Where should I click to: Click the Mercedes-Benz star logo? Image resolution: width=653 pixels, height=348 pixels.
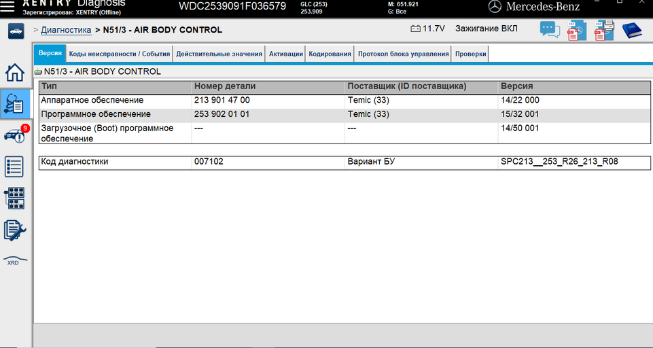tap(494, 6)
